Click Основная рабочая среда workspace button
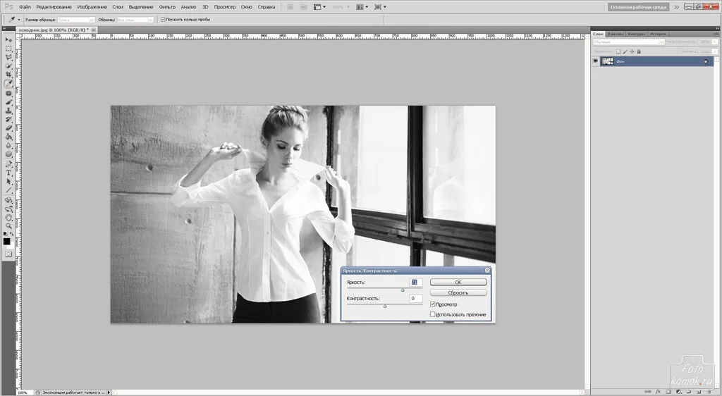Image resolution: width=722 pixels, height=396 pixels. (x=638, y=7)
